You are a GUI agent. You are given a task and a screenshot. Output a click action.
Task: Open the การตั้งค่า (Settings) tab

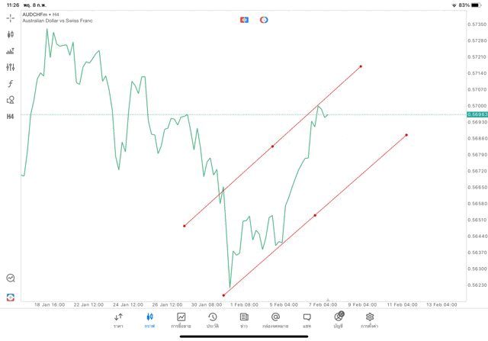click(370, 320)
